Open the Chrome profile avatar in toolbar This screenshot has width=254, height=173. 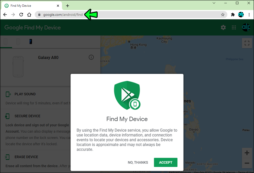pos(241,15)
